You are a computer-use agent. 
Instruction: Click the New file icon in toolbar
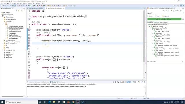[2, 5]
